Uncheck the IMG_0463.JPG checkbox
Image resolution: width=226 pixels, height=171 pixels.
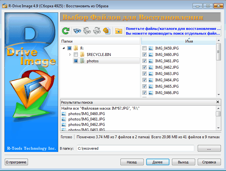tap(144, 73)
